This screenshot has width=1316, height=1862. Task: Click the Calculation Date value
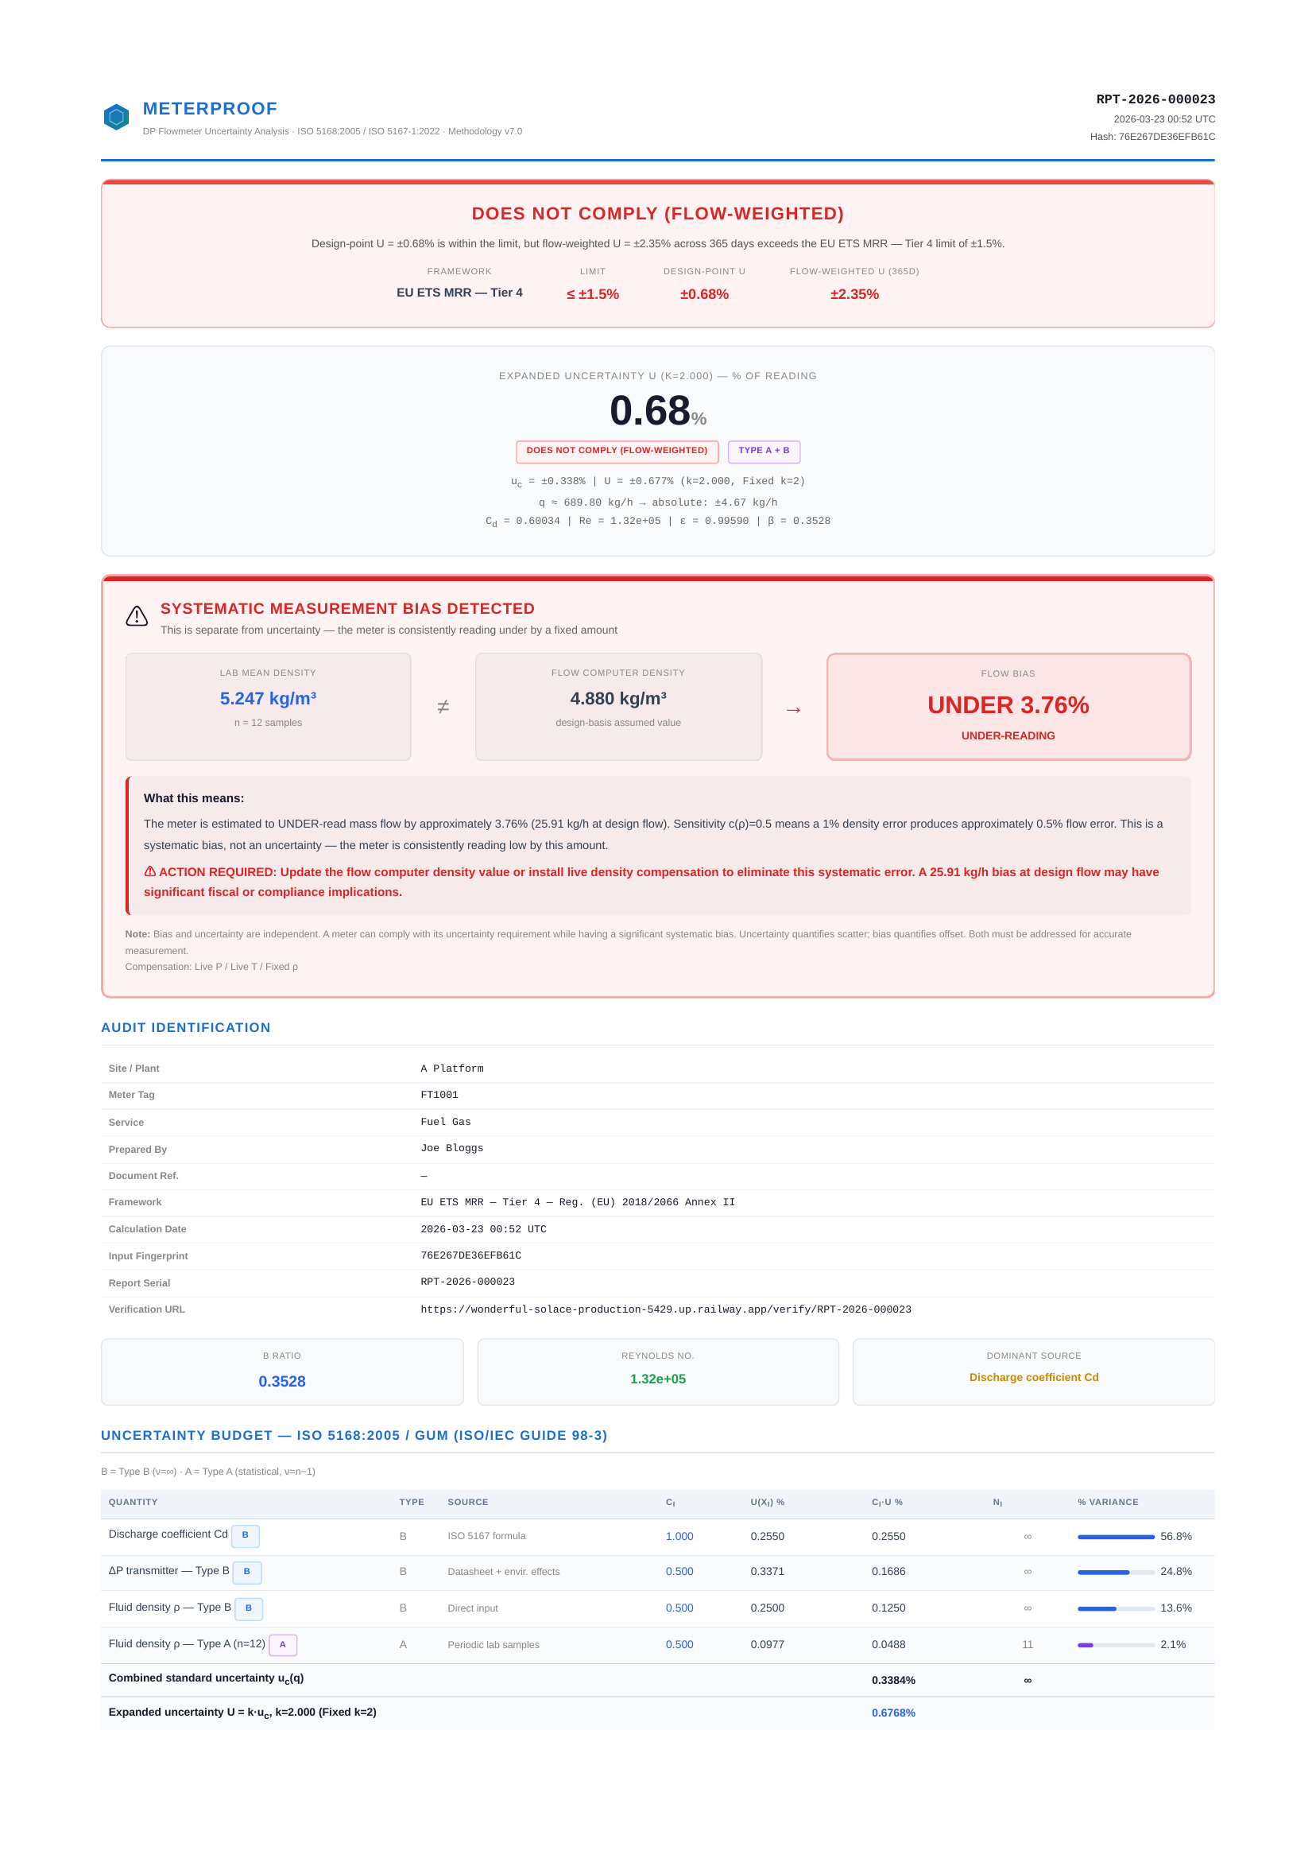pos(484,1229)
